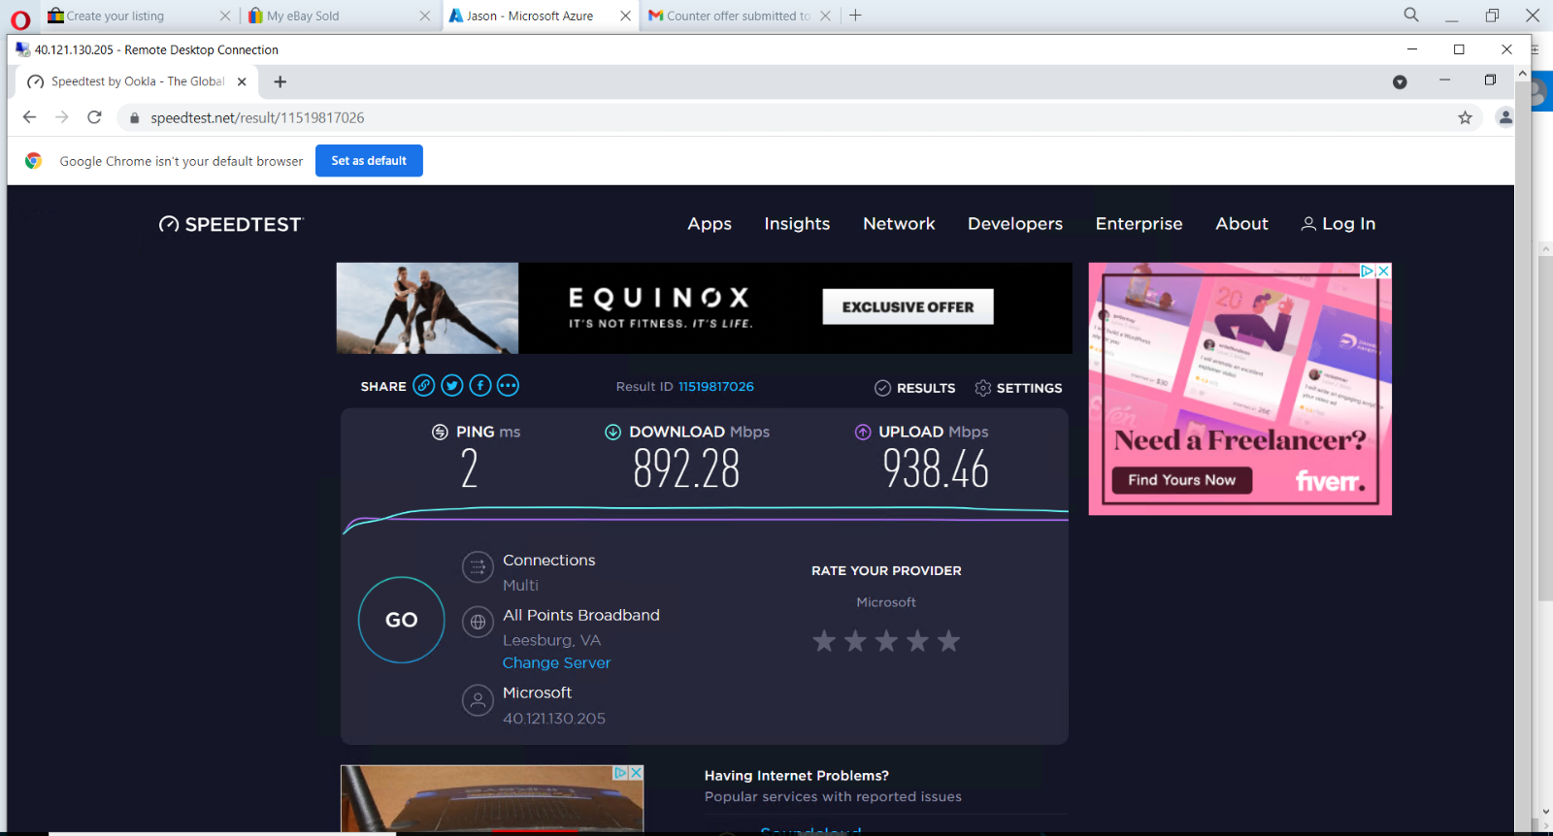Close the My eBay Sold tab
Viewport: 1553px width, 836px height.
tap(425, 16)
